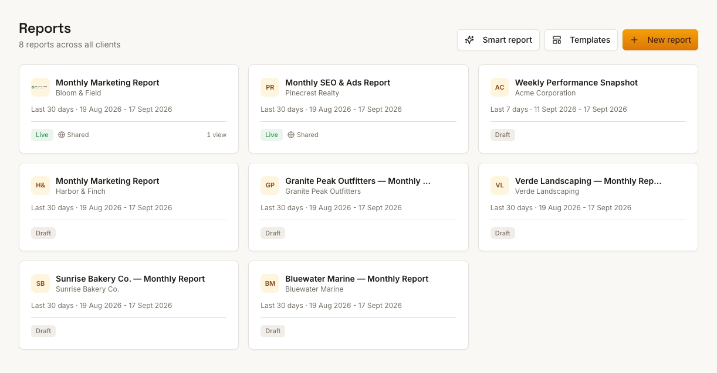717x373 pixels.
Task: Click the AC avatar for Acme Corporation
Action: [x=500, y=87]
